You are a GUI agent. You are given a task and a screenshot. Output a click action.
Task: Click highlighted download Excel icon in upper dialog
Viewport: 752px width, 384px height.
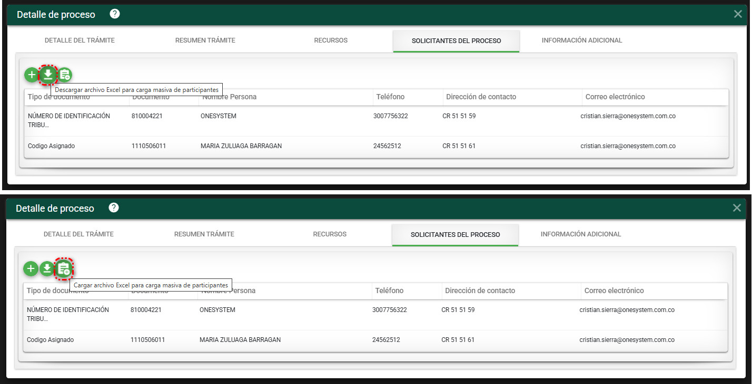(48, 75)
